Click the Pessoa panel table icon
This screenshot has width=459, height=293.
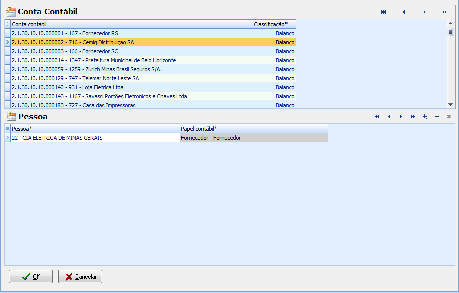pos(11,116)
